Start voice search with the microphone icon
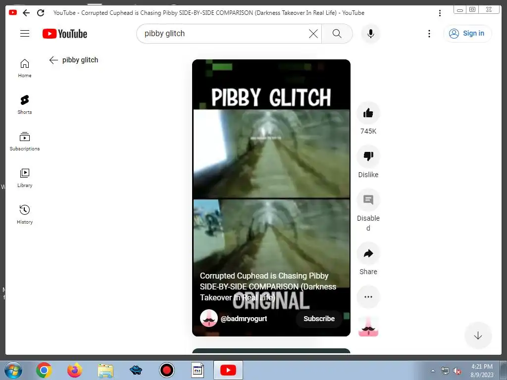 click(370, 34)
